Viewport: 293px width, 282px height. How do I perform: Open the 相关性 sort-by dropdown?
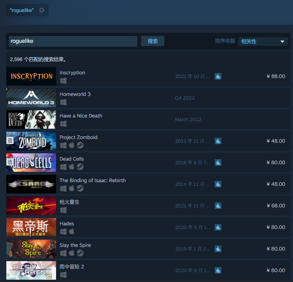click(x=263, y=41)
